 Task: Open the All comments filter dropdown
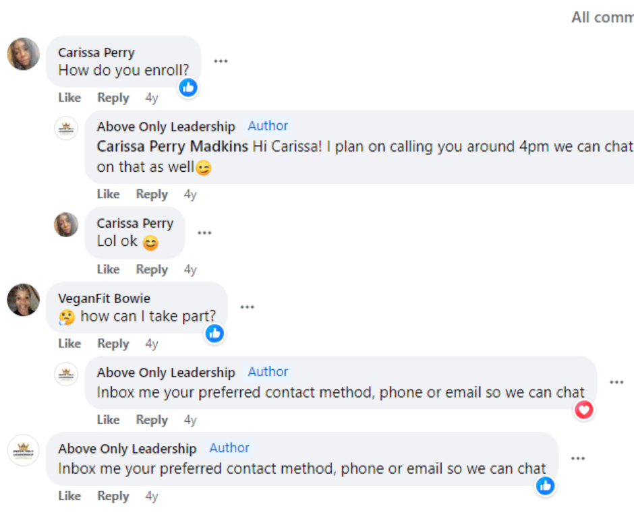pos(602,18)
